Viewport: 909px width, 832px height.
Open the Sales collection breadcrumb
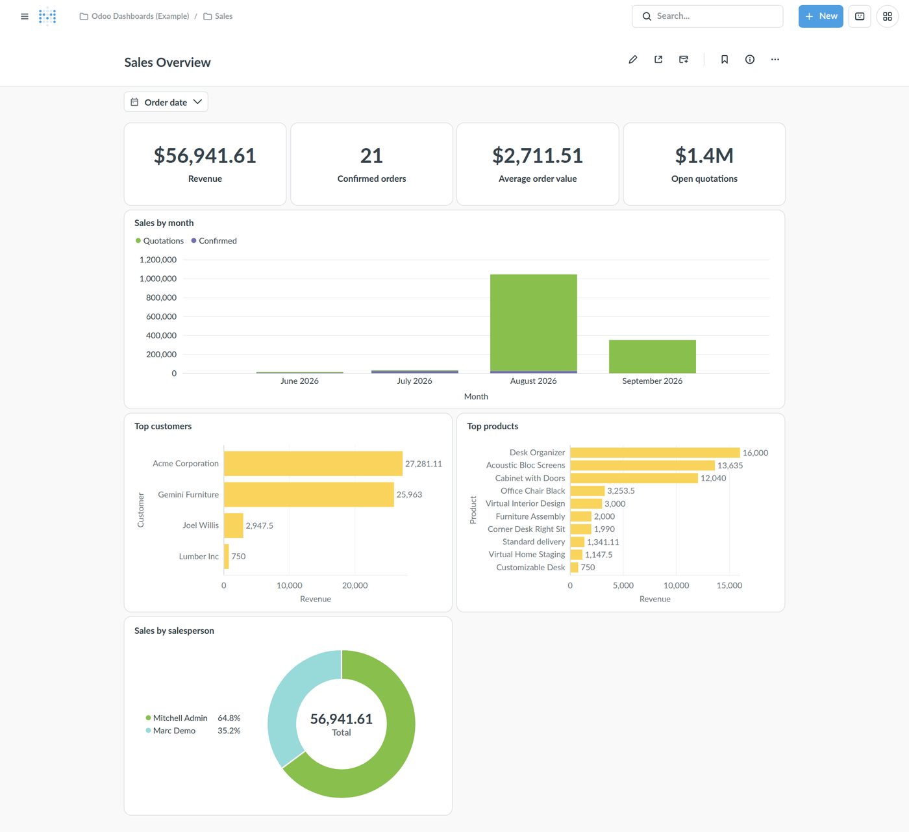pos(218,16)
